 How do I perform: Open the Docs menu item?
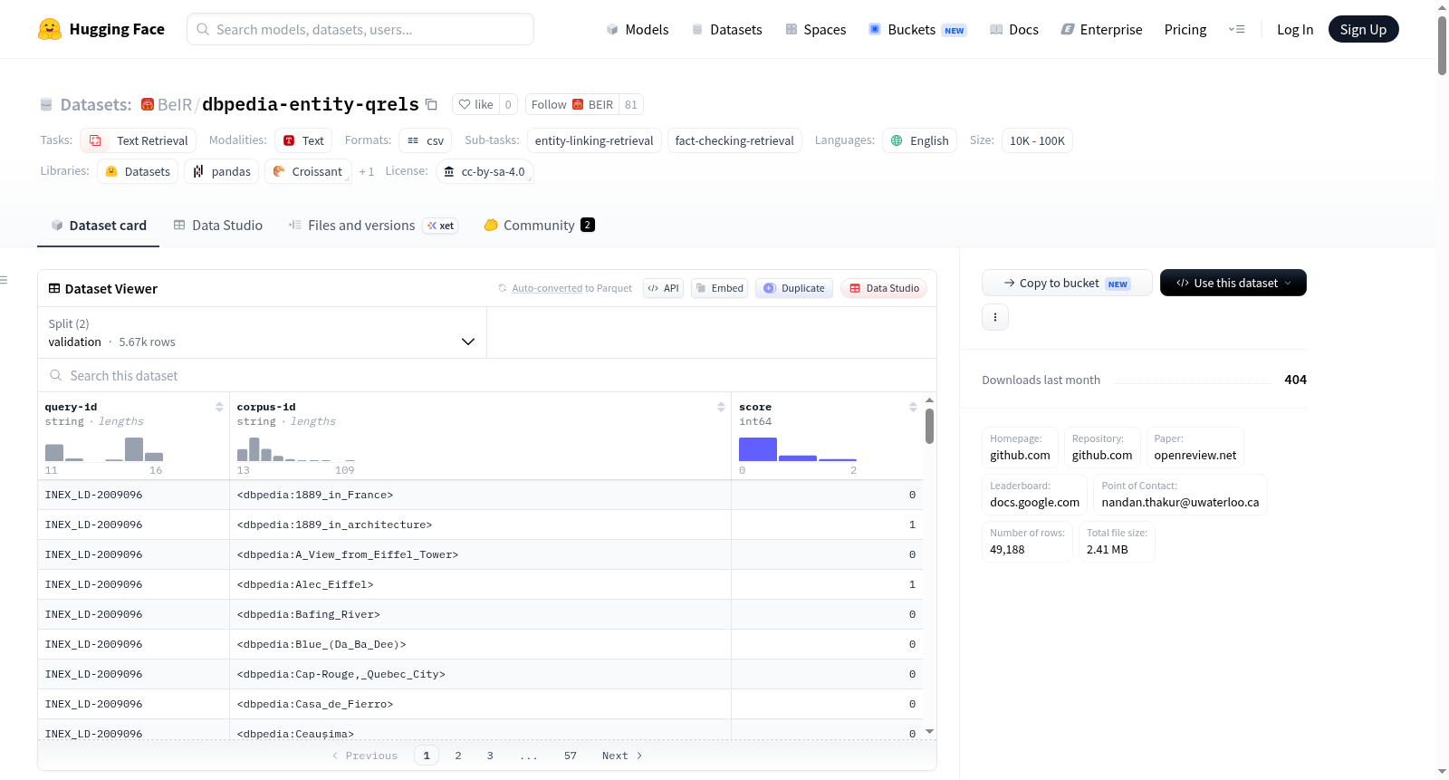[x=1014, y=29]
